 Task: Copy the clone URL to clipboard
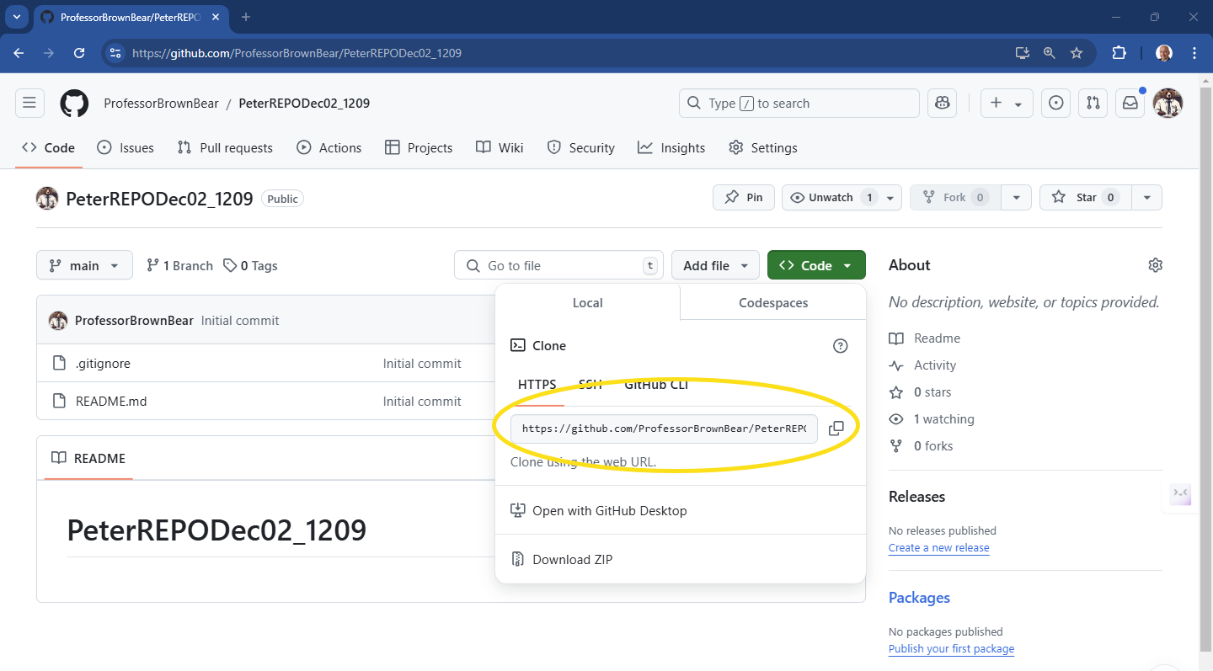(x=836, y=429)
